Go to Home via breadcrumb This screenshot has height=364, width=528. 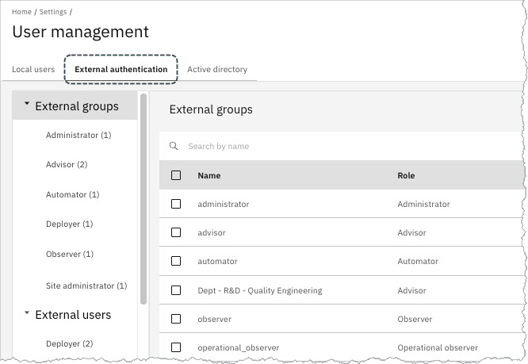tap(21, 12)
